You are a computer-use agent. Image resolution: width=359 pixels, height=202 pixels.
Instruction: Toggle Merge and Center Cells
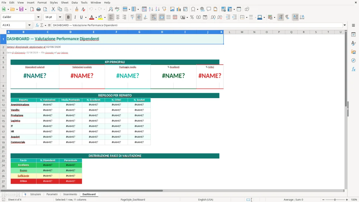162,17
